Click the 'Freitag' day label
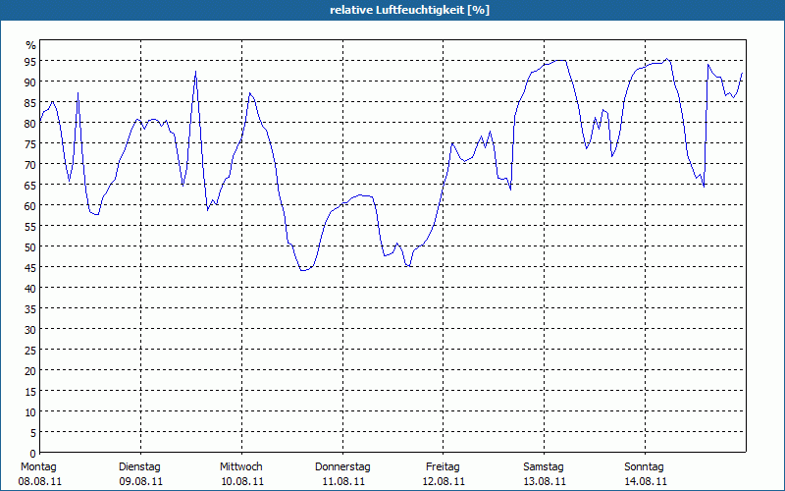This screenshot has width=785, height=491. coord(444,467)
